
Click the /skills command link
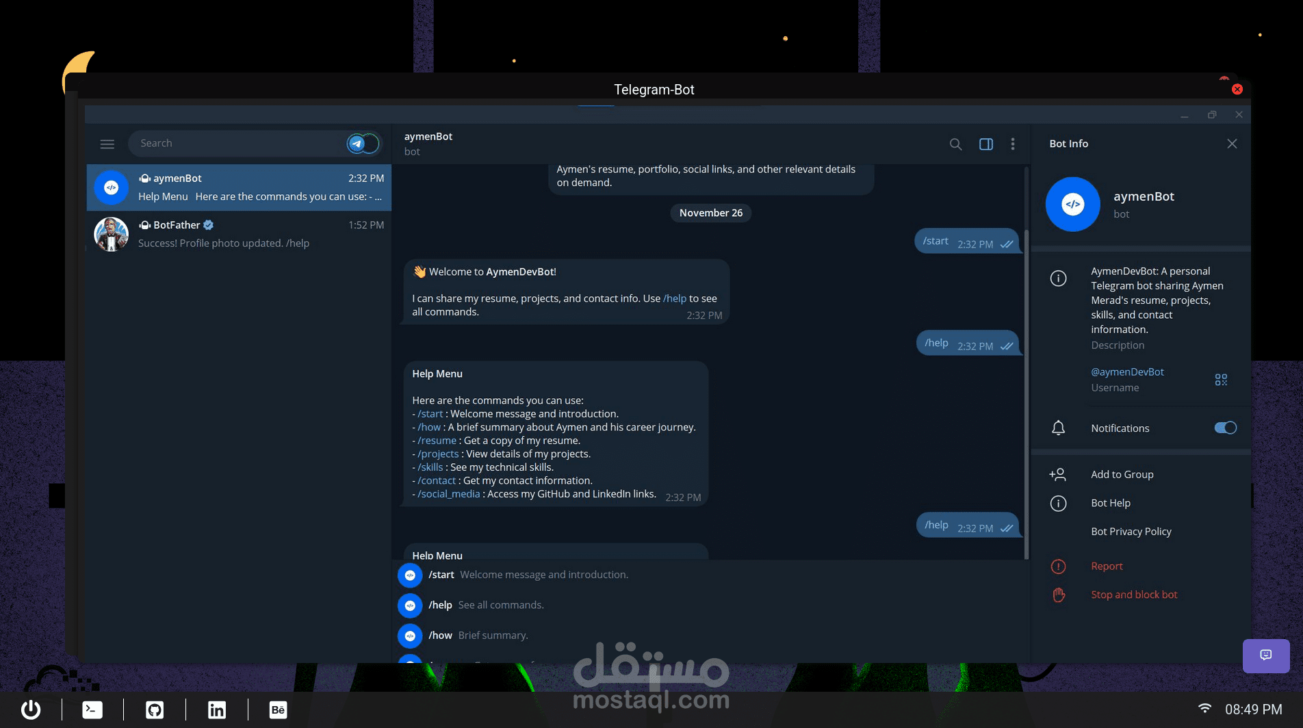pyautogui.click(x=430, y=467)
